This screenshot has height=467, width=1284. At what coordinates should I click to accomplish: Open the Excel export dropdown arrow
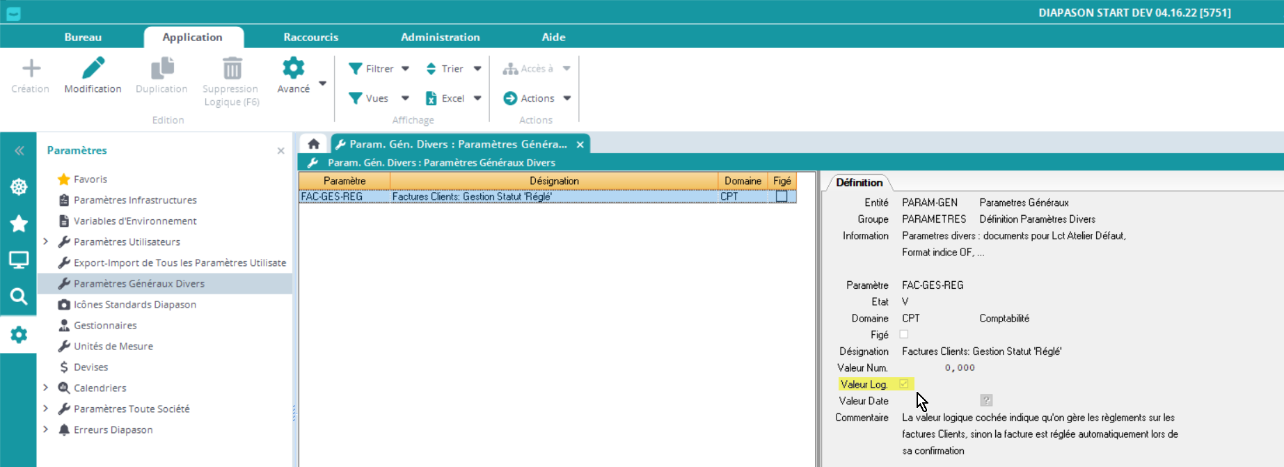tap(477, 98)
